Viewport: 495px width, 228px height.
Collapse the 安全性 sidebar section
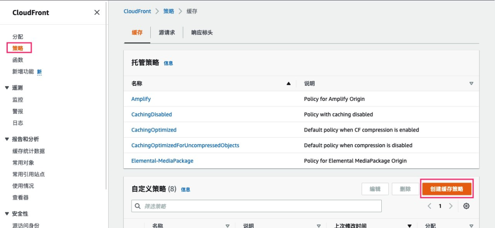coord(7,214)
